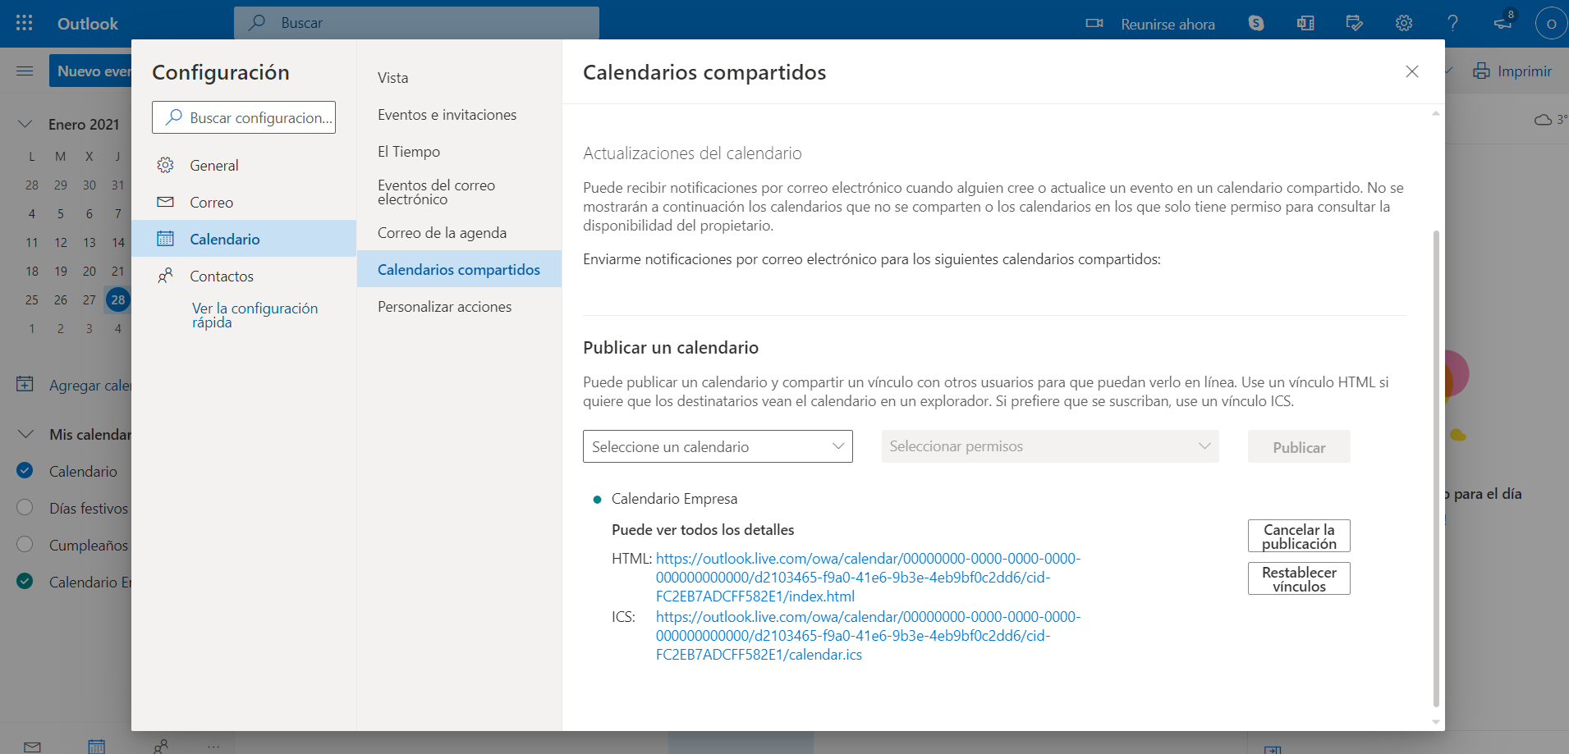
Task: Uncheck the Calendario calendar checkbox
Action: tap(25, 471)
